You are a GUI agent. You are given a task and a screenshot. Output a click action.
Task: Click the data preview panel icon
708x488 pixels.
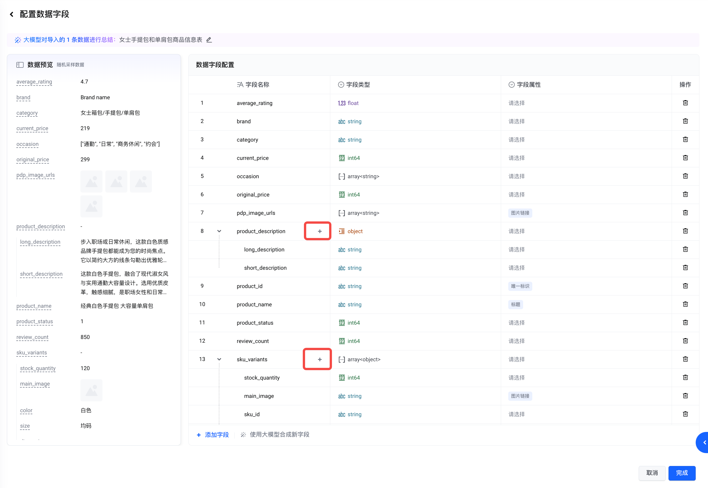(x=20, y=65)
